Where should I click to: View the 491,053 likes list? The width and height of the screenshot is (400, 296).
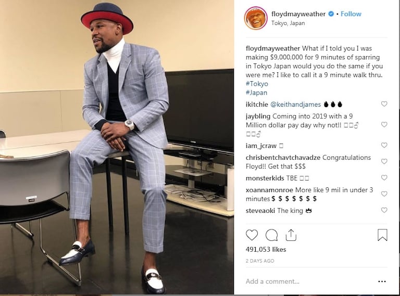coord(266,249)
